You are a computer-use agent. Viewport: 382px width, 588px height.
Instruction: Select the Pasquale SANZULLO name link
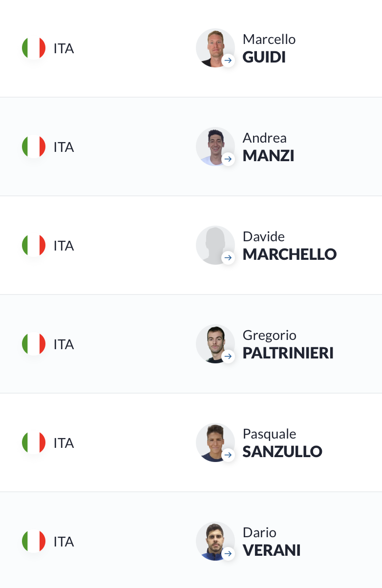point(282,443)
